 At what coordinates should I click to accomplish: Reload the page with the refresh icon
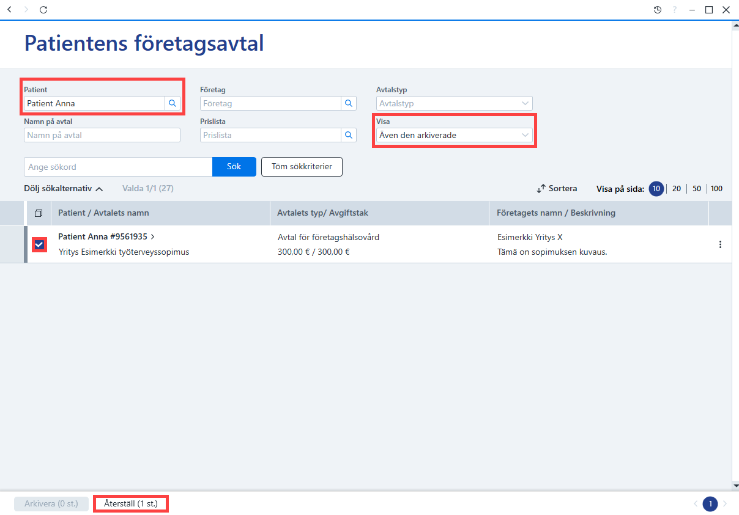[x=43, y=10]
